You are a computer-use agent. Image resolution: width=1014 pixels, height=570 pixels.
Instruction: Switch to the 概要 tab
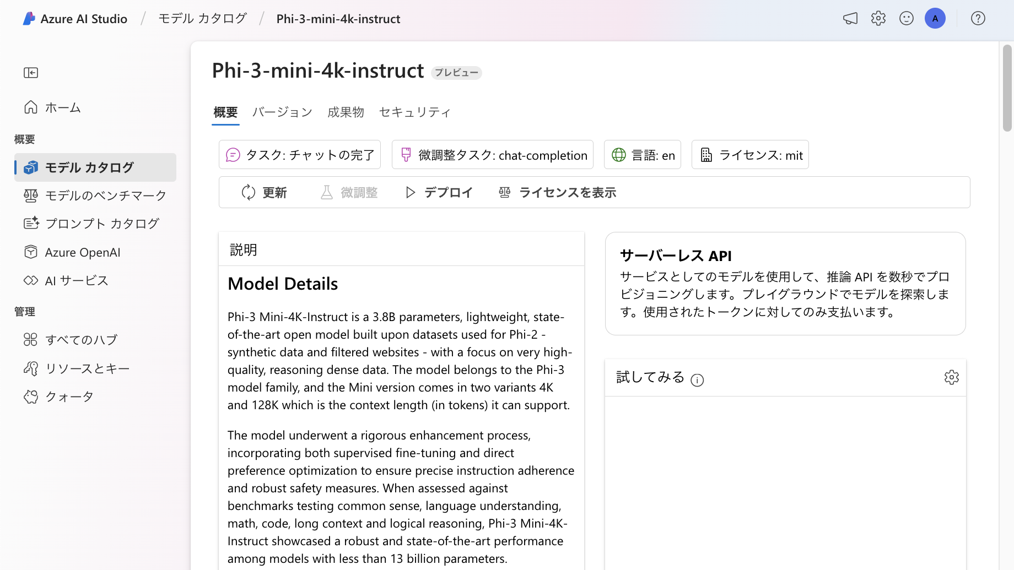click(x=225, y=112)
